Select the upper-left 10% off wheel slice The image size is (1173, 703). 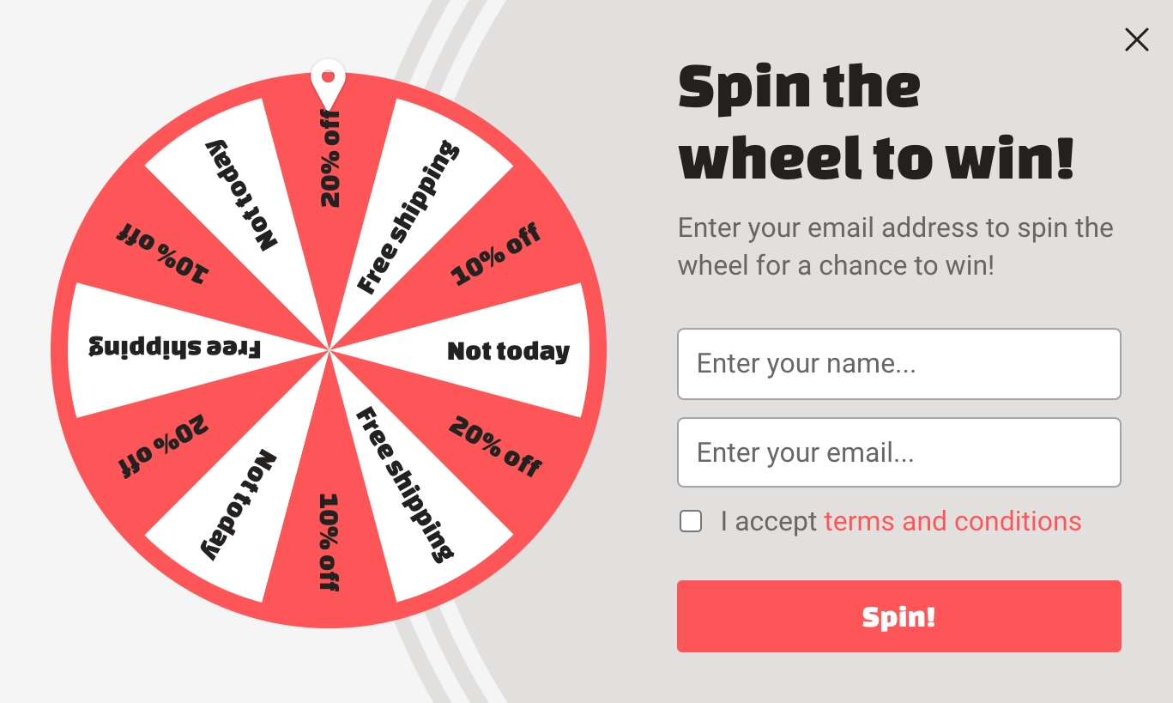(162, 253)
